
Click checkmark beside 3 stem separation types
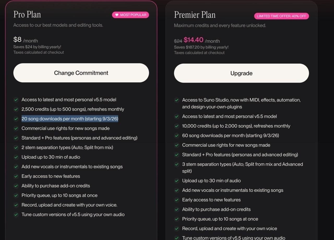[177, 164]
